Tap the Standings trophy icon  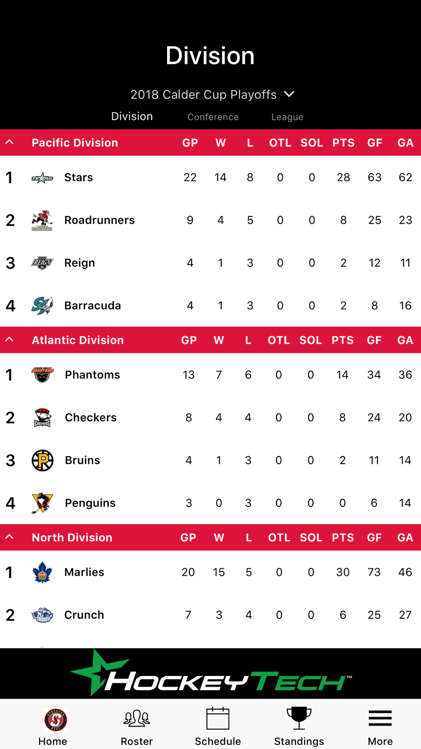tap(299, 718)
